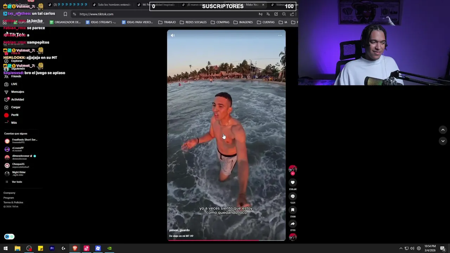This screenshot has height=253, width=450.
Task: Open dimesolocesar followed account
Action: click(x=20, y=157)
